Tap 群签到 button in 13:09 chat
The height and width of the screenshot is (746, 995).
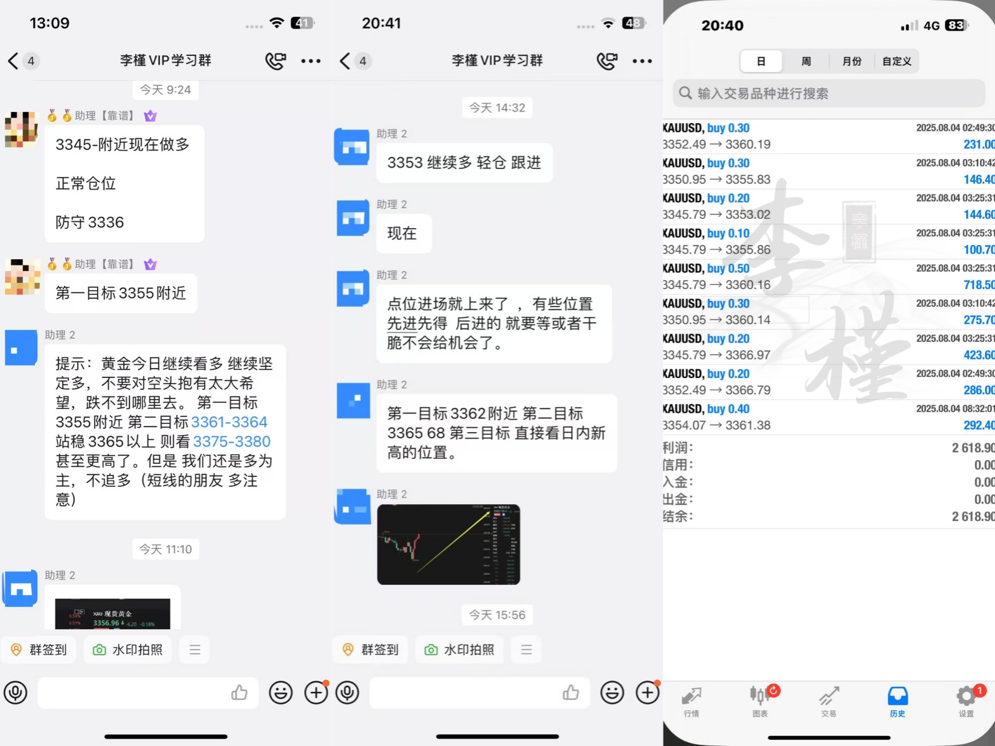pyautogui.click(x=39, y=650)
